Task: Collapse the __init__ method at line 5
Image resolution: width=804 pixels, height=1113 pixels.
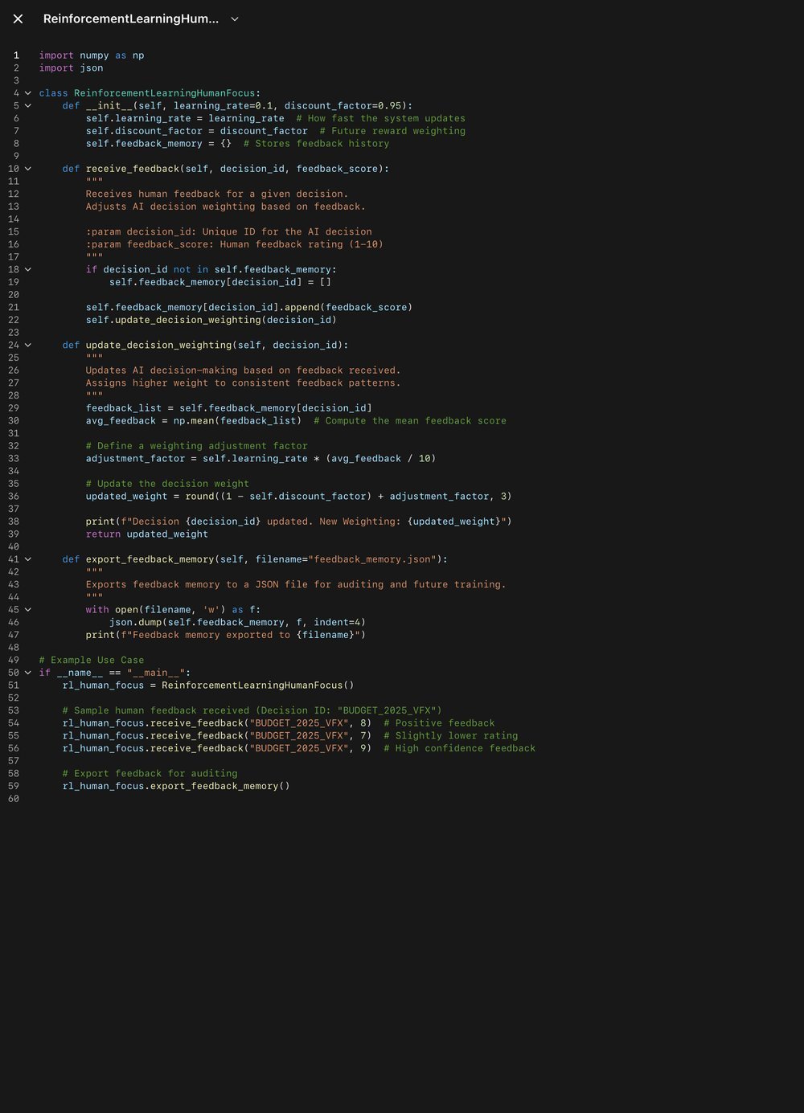Action: tap(28, 106)
